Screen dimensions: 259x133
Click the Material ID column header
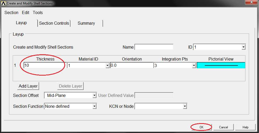coord(88,59)
